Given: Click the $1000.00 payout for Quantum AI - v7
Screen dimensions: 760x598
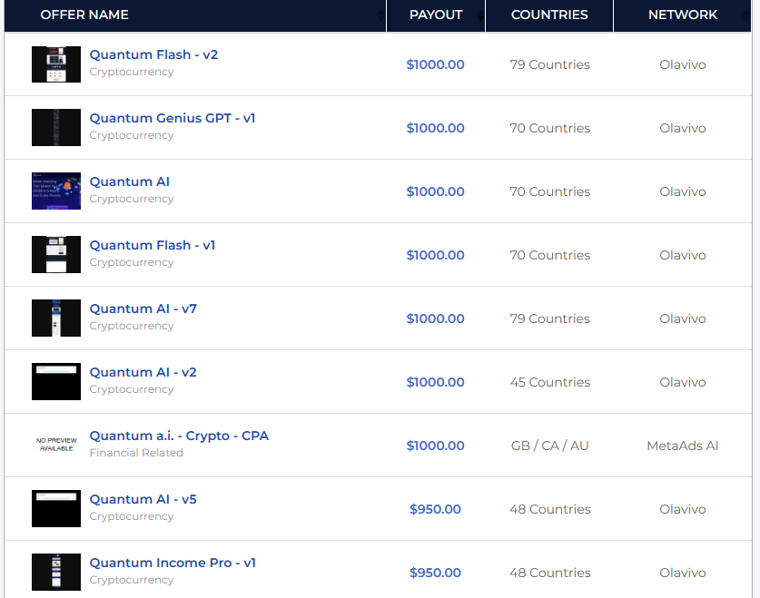Looking at the screenshot, I should point(435,319).
